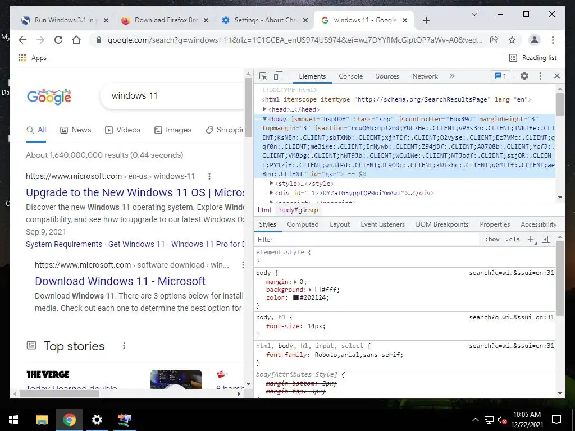Open source link beside body rule
Viewport: 575px width, 431px height.
(512, 273)
